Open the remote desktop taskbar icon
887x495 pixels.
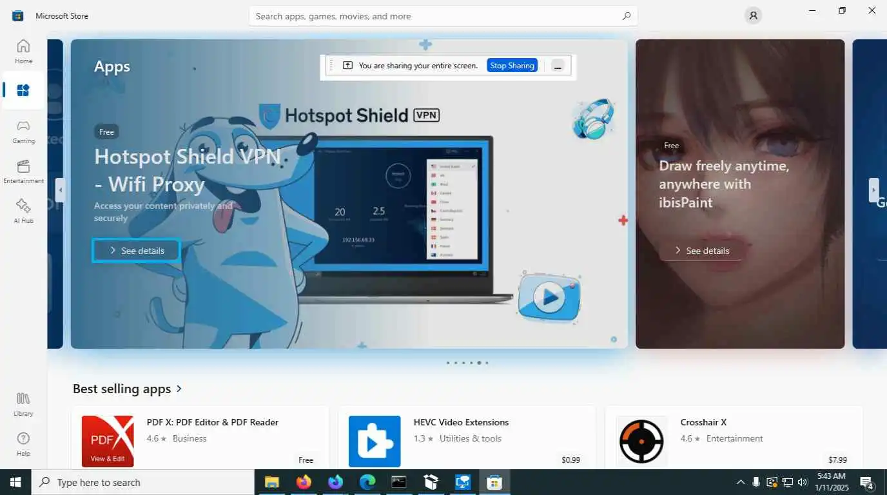point(463,482)
